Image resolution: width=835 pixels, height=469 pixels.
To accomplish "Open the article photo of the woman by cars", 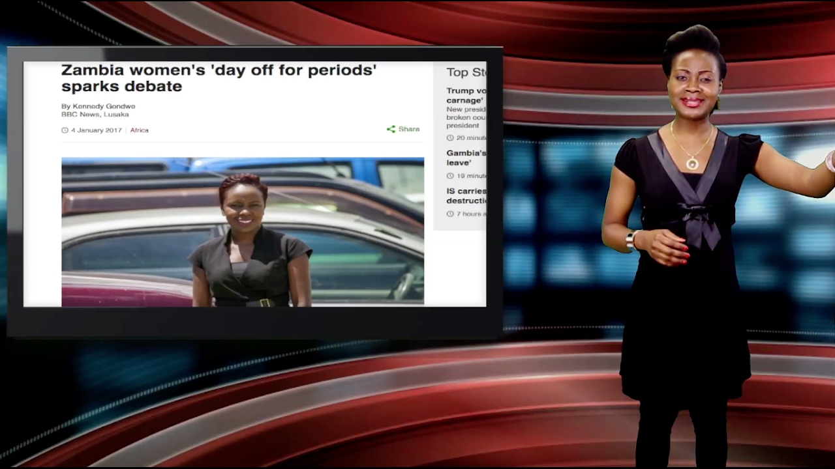I will pos(243,231).
